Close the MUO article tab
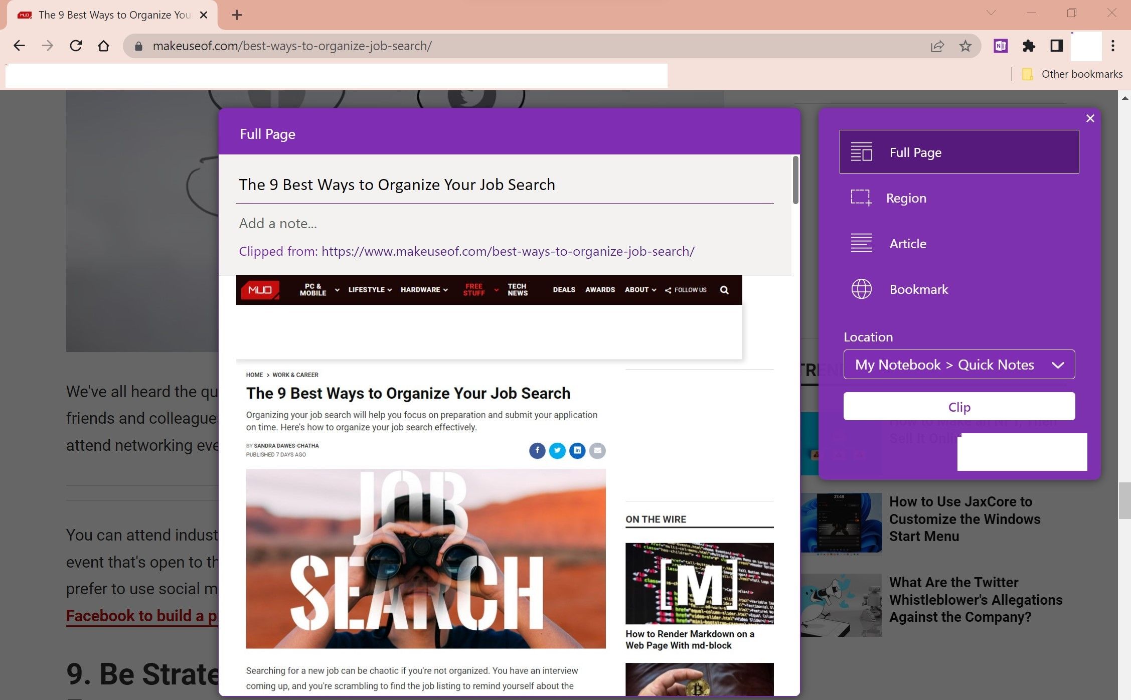Image resolution: width=1131 pixels, height=700 pixels. click(204, 15)
